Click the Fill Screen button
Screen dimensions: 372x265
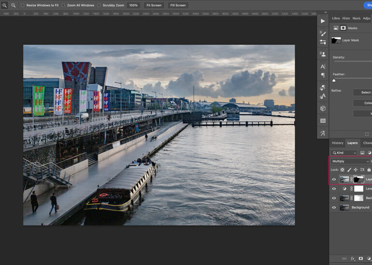pos(178,5)
